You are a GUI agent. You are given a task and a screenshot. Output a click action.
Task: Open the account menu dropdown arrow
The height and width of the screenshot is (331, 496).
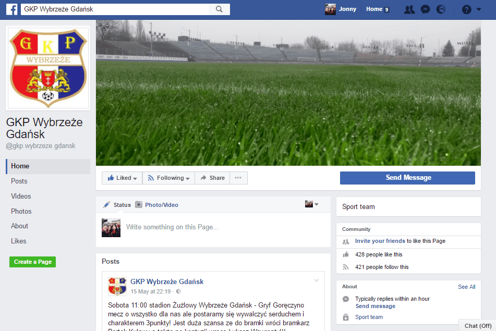tap(479, 9)
